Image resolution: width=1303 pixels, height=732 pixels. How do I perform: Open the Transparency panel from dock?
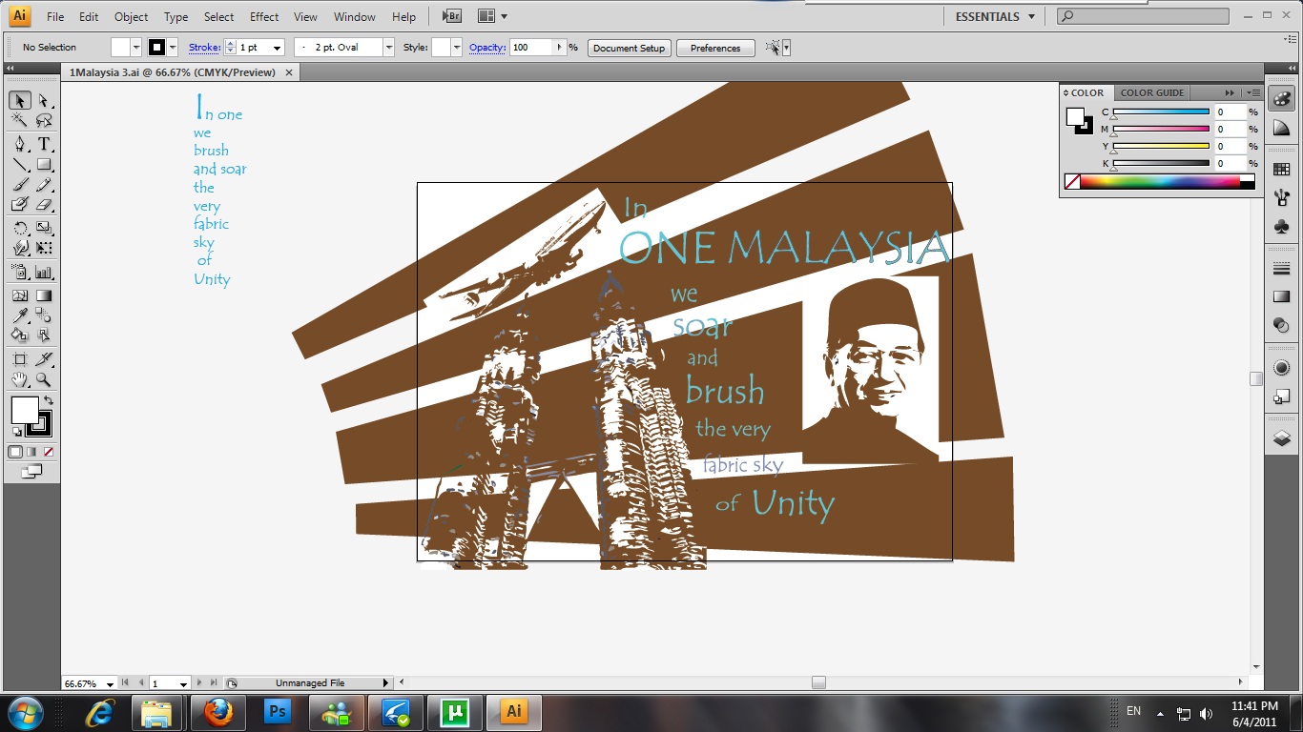click(1281, 326)
